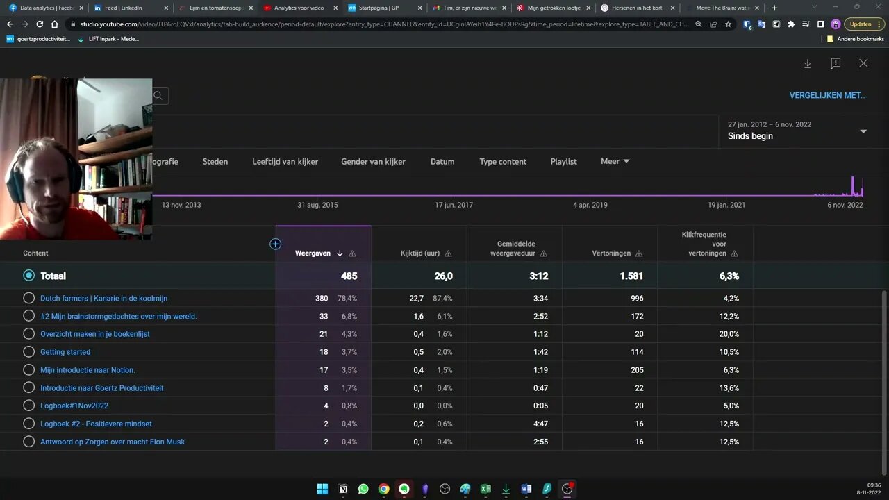The width and height of the screenshot is (889, 500).
Task: Click the Updaten Chrome button
Action: [x=863, y=24]
